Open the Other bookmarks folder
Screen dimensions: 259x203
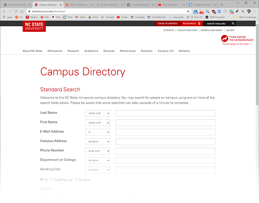click(245, 17)
